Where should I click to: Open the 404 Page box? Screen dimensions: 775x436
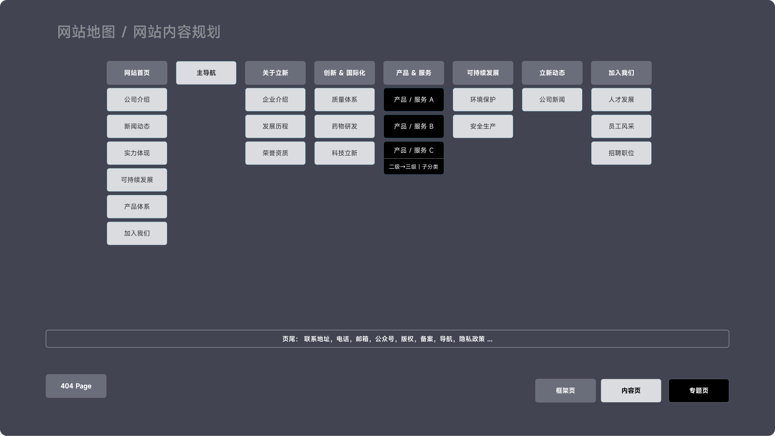(x=76, y=386)
